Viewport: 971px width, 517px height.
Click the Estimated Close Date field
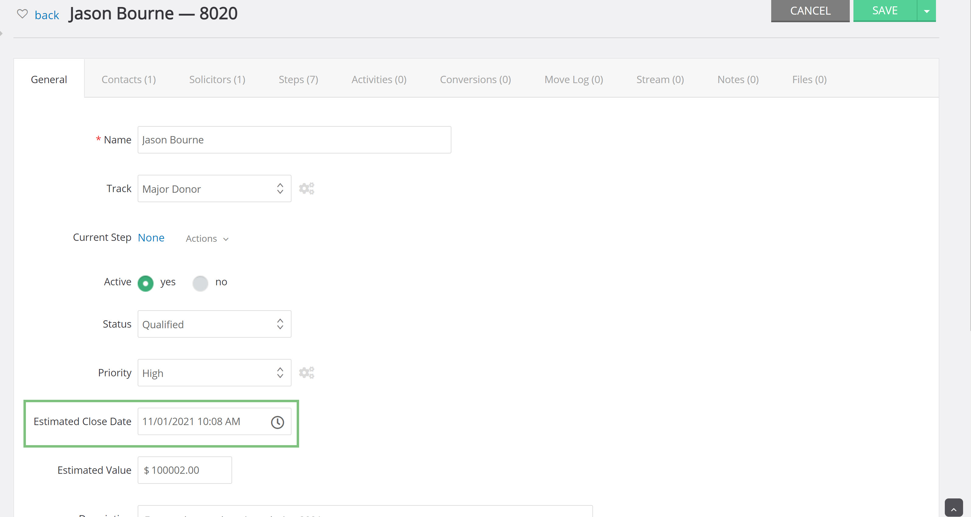point(214,422)
